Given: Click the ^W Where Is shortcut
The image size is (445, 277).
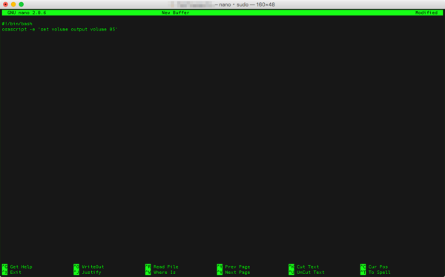Looking at the screenshot, I should click(x=161, y=272).
